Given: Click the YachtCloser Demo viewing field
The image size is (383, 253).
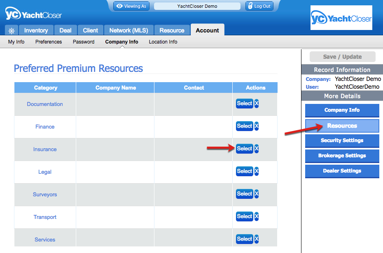Looking at the screenshot, I should 197,6.
